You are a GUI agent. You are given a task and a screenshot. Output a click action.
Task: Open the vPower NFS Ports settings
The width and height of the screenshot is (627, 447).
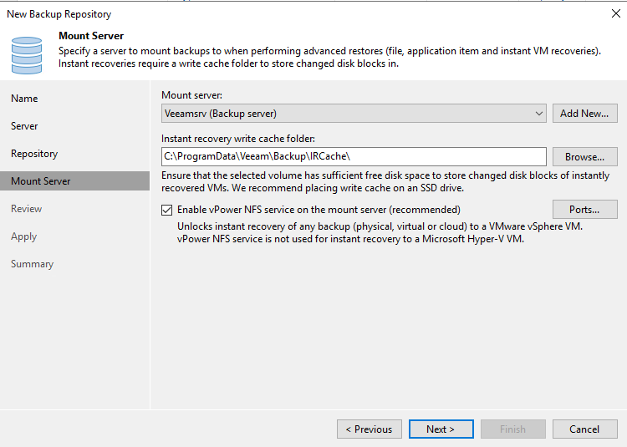[x=584, y=210]
